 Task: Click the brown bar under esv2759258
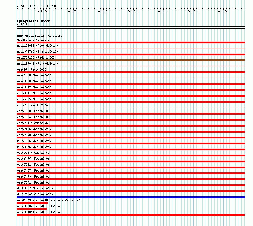131,60
